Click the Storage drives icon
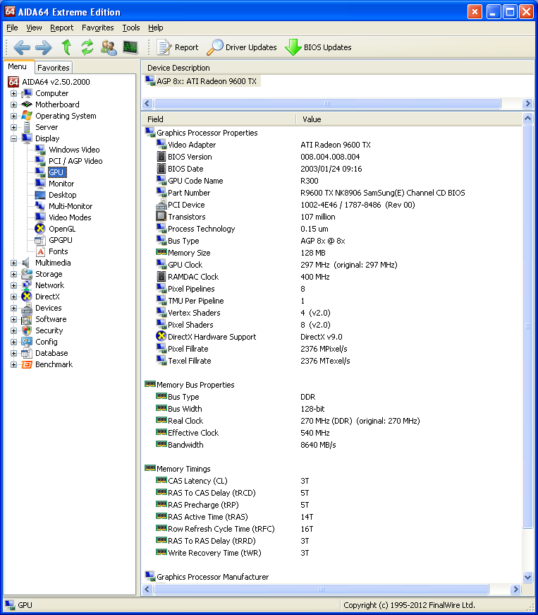 pyautogui.click(x=27, y=274)
